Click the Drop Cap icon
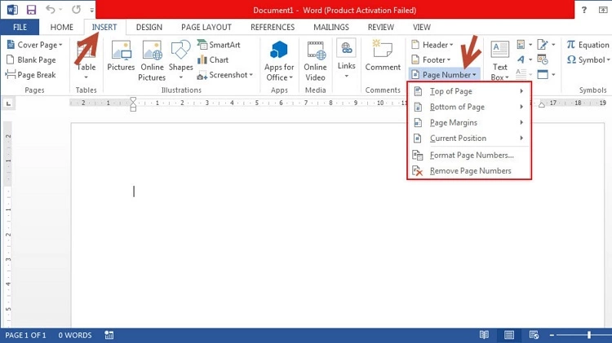This screenshot has width=612, height=343. pos(521,73)
